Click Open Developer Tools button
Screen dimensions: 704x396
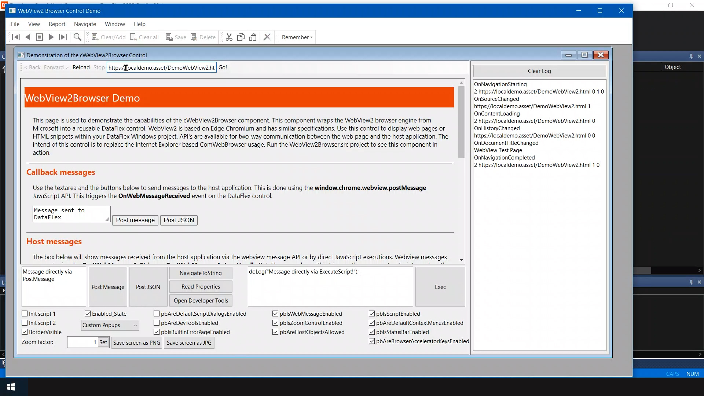tap(201, 301)
